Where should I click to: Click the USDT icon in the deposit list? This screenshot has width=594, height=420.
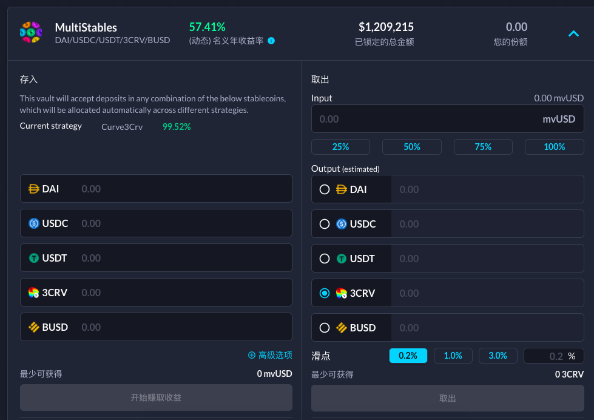pos(34,258)
